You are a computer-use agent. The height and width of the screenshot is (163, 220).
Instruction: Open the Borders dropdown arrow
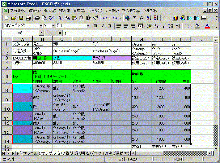[x=192, y=26]
